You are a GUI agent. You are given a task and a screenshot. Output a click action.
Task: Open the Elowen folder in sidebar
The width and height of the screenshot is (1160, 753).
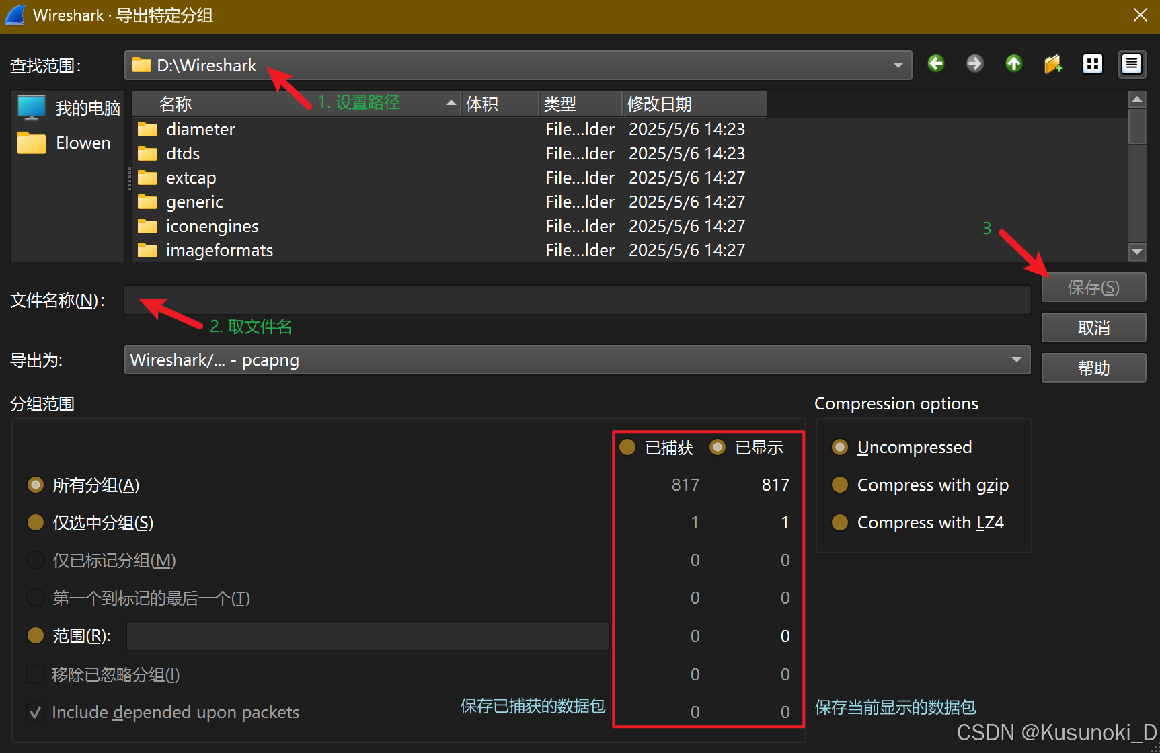point(32,143)
